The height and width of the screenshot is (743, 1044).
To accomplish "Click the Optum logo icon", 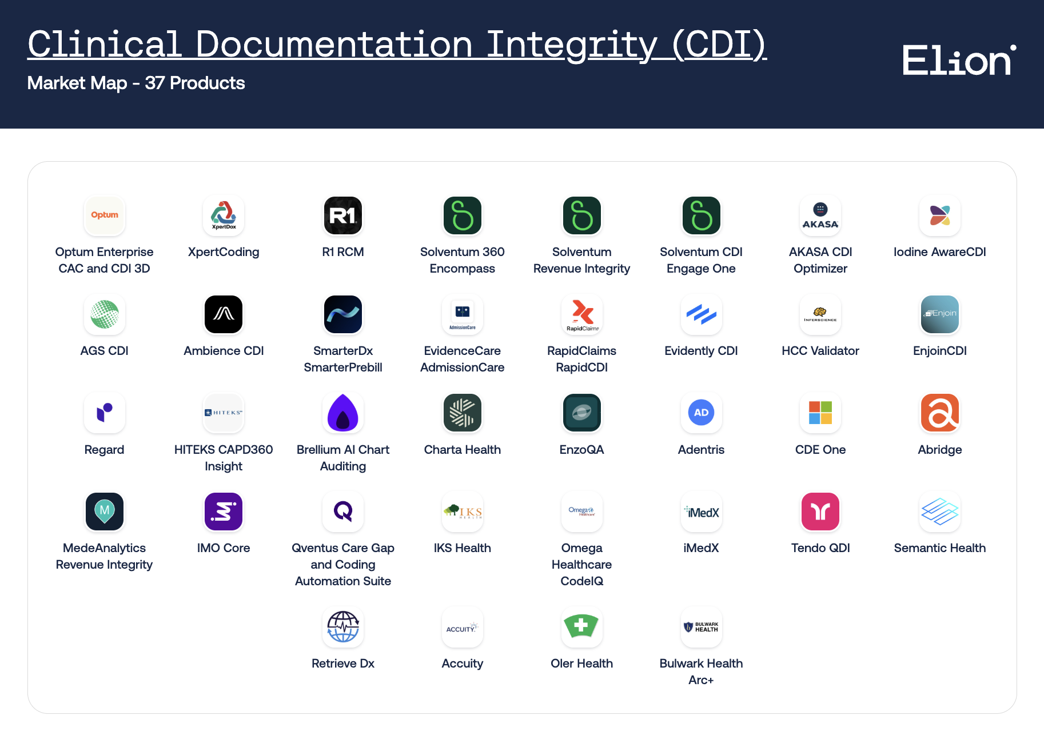I will point(105,215).
